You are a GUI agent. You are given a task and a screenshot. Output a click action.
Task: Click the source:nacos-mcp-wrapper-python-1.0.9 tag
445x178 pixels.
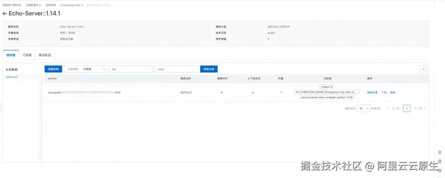pos(327,97)
